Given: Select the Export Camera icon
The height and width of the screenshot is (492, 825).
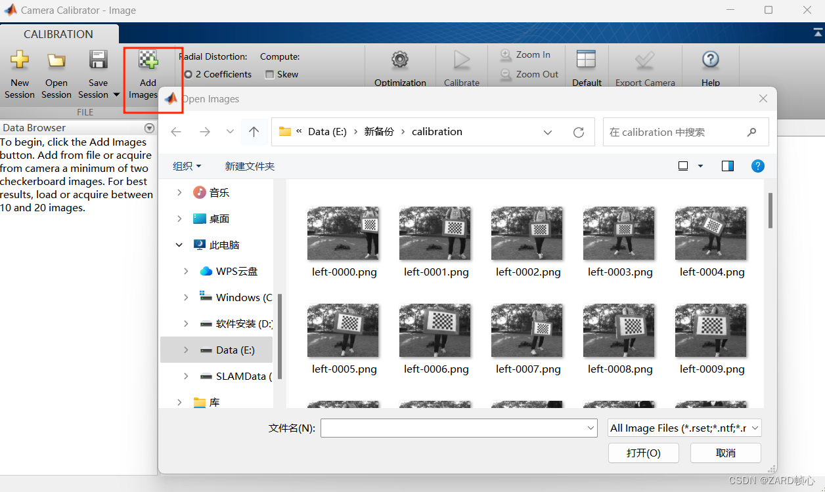Looking at the screenshot, I should 645,66.
